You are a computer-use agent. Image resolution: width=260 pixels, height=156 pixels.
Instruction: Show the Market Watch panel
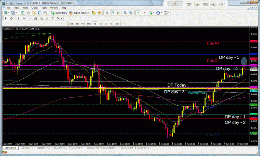click(x=22, y=13)
